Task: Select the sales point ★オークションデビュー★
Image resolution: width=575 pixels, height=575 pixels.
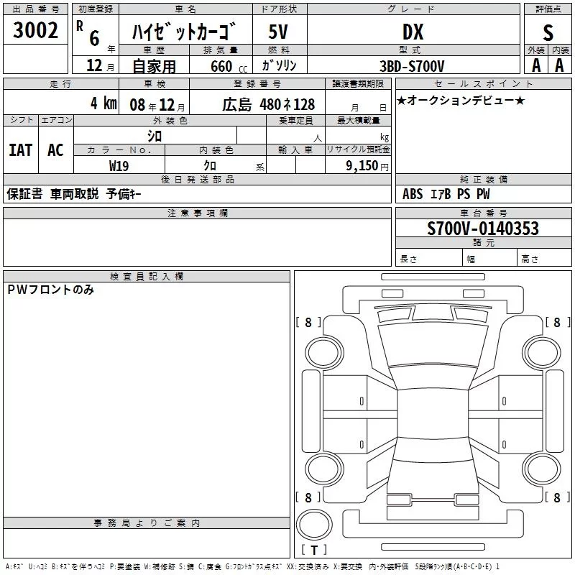Action: coord(461,100)
